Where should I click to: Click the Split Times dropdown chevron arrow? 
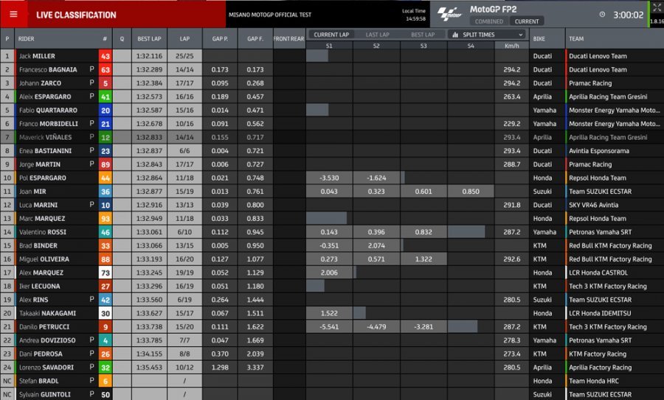(x=519, y=35)
